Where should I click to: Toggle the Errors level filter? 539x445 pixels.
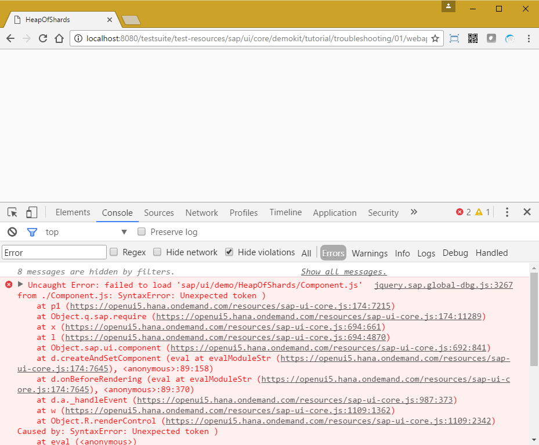(x=333, y=254)
